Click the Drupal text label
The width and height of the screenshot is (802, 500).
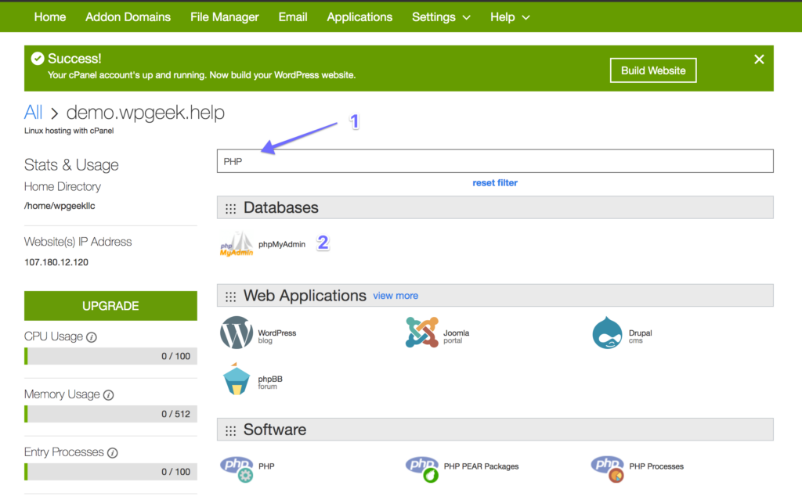640,333
